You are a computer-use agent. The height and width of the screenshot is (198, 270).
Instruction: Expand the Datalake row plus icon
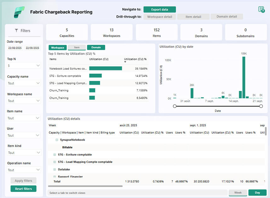55,169
